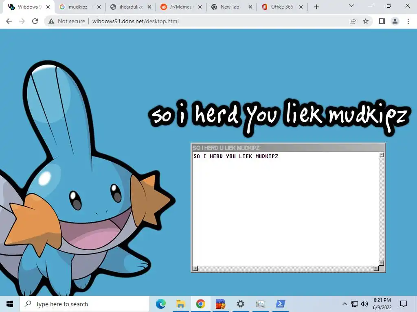Open the Chrome profile menu
Viewport: 417px width, 312px height.
(x=395, y=21)
